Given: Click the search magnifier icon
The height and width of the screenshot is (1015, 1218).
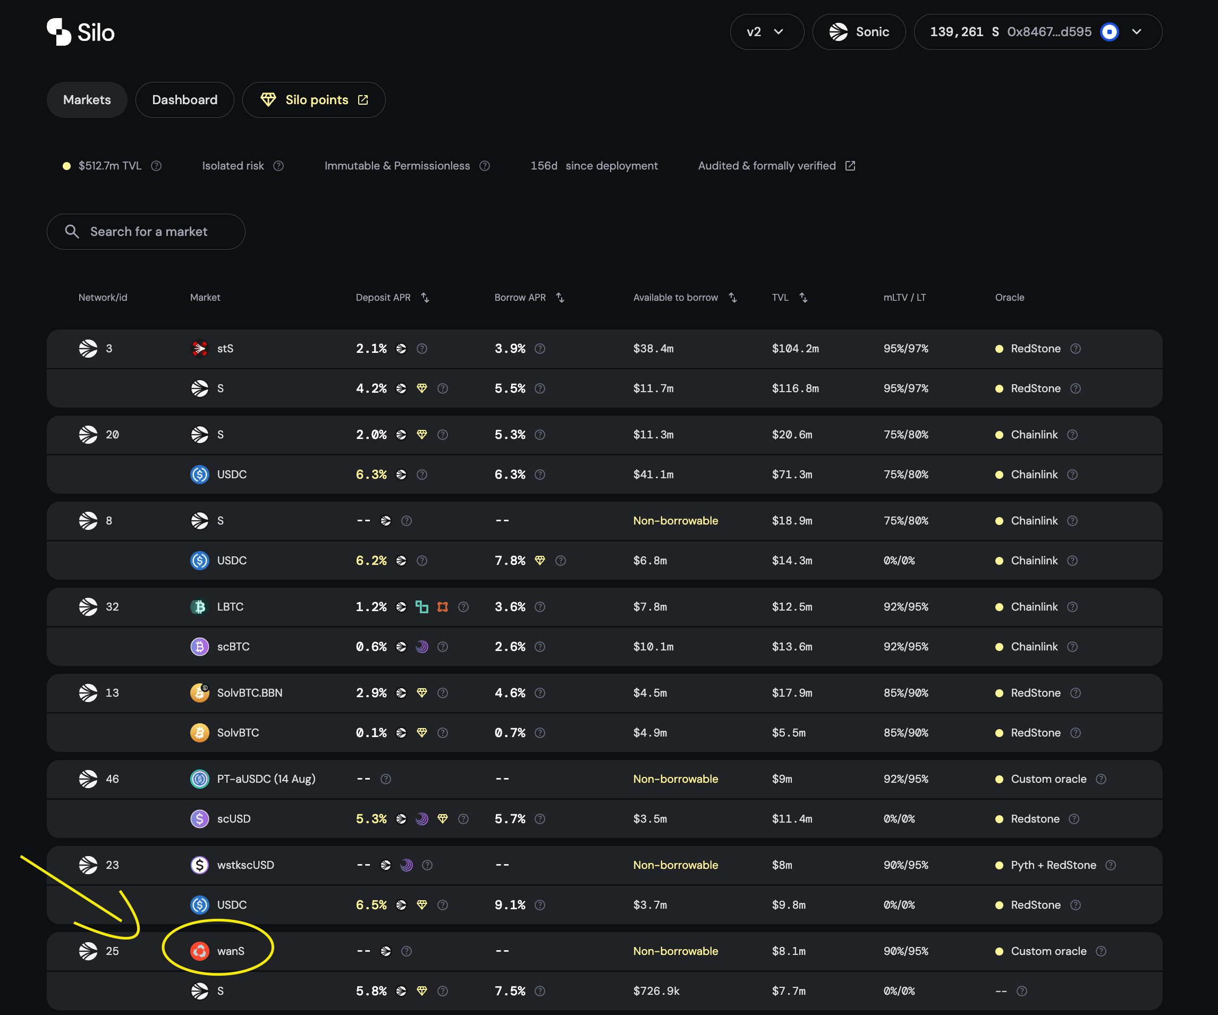Looking at the screenshot, I should 72,231.
